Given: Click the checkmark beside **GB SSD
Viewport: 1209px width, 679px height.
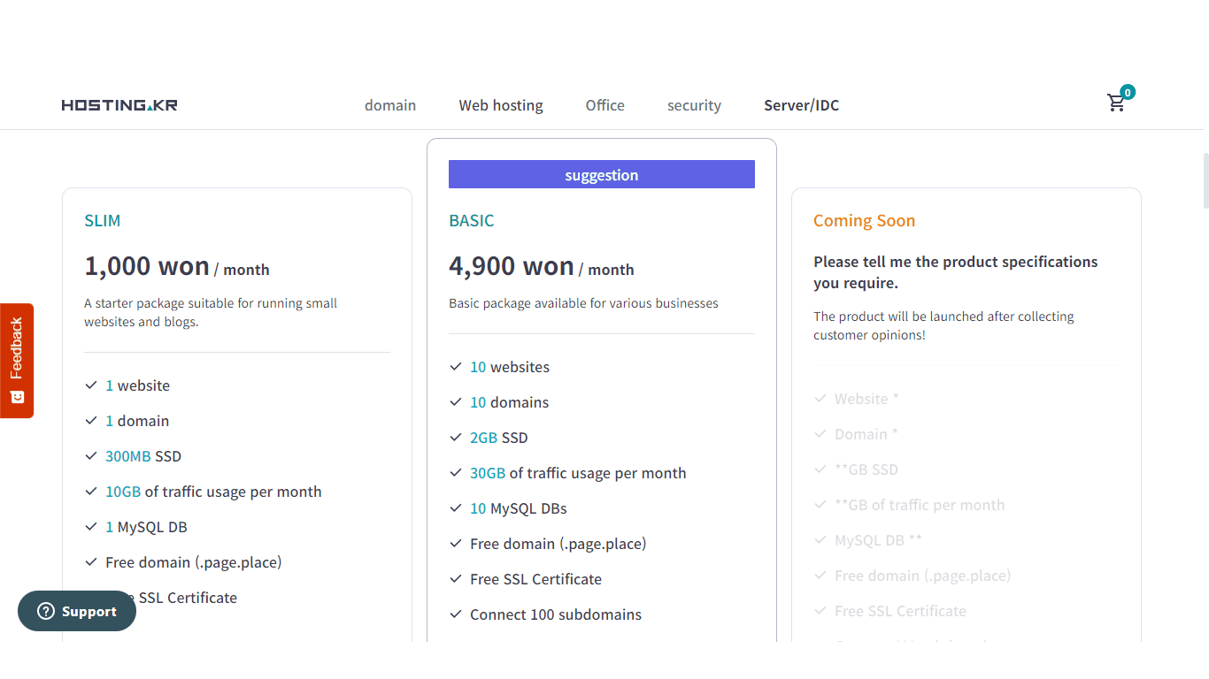Looking at the screenshot, I should [x=820, y=469].
